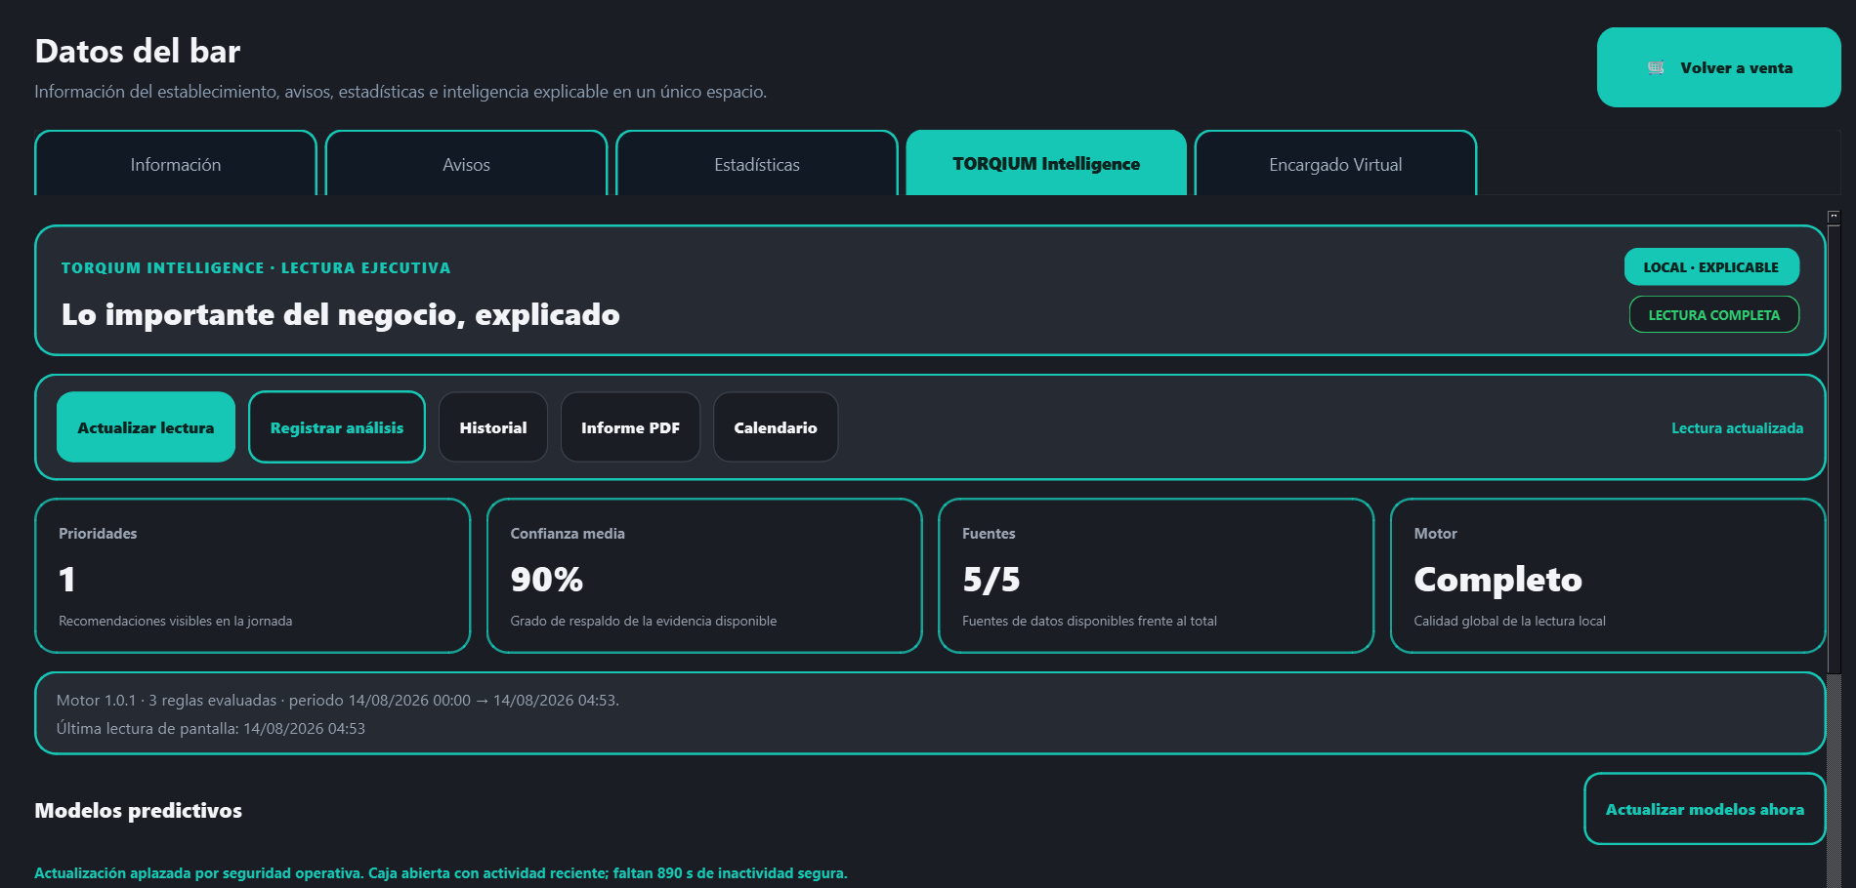Click 'TORQIUM INTELLIGENCE · LECTURA EJECUTIVA' label
Viewport: 1856px width, 888px height.
coord(256,267)
